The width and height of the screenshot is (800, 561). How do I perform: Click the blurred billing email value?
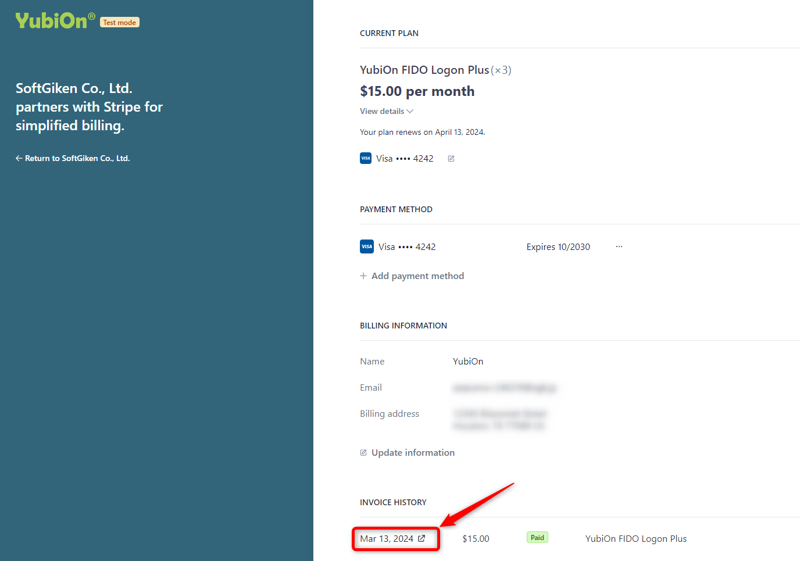click(x=504, y=388)
